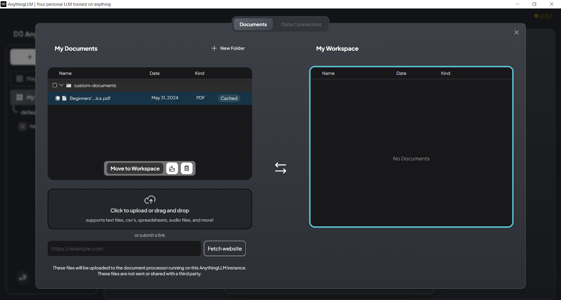Click the Cached badge on the PDF row

pos(229,98)
